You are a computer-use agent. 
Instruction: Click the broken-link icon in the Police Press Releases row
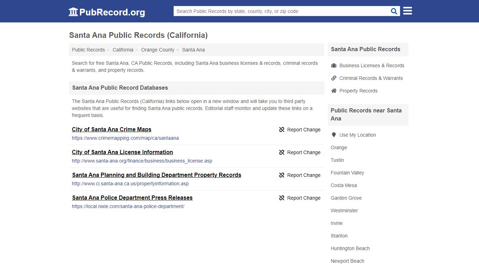(282, 198)
